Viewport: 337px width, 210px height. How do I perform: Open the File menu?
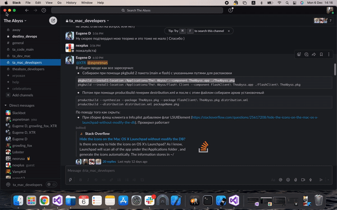pos(28,3)
